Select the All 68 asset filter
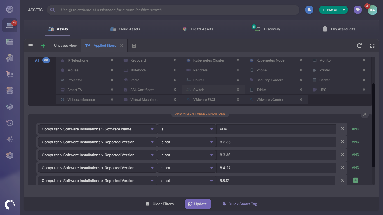383x215 pixels. click(42, 60)
